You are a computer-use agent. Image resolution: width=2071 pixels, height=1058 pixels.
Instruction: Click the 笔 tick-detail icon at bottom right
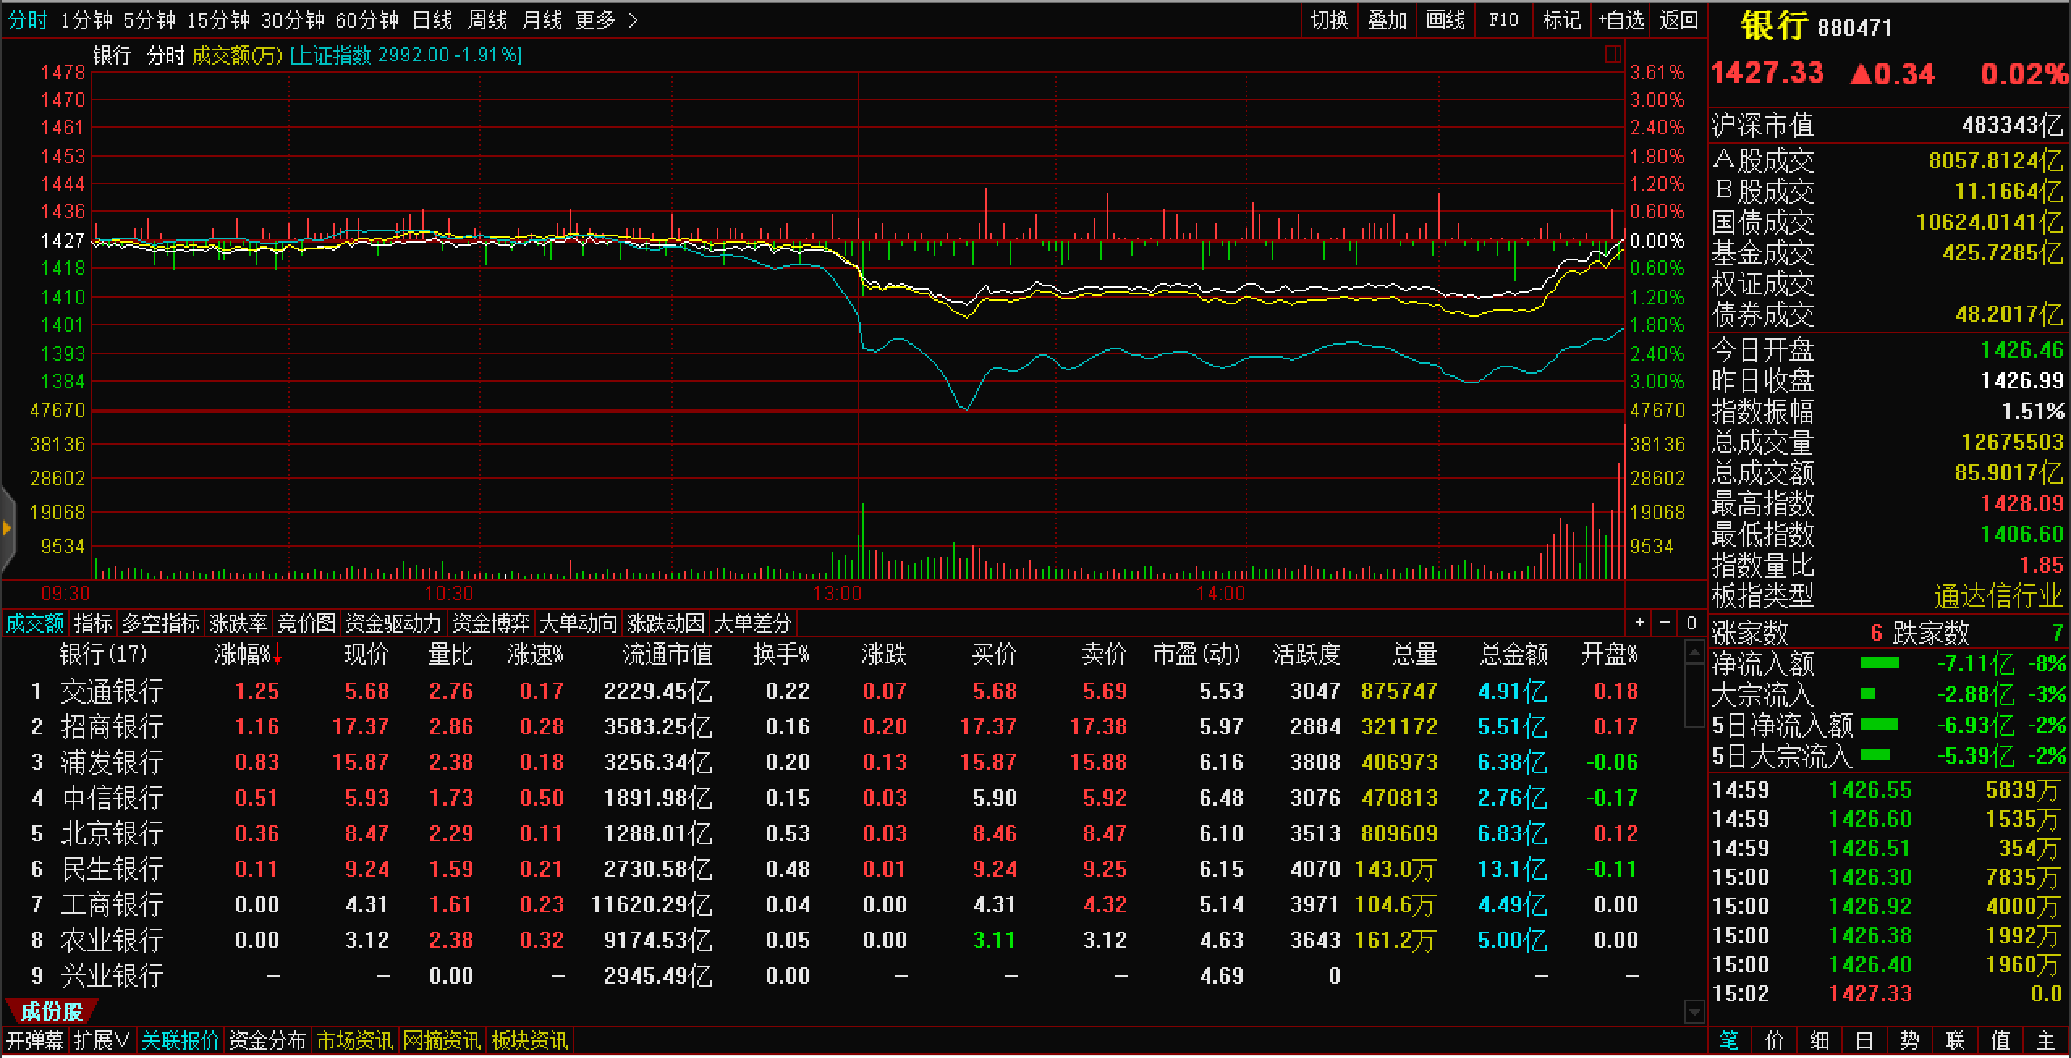pos(1729,1040)
